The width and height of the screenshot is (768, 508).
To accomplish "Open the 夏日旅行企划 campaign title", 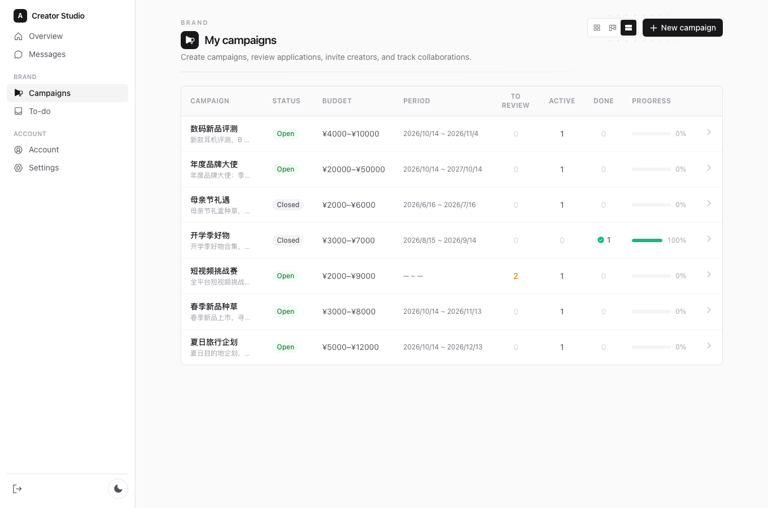I will pos(214,342).
